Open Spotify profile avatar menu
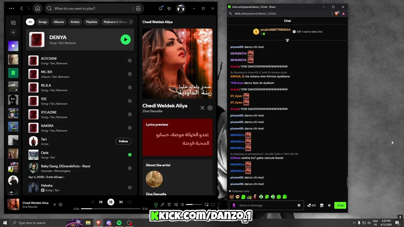 click(x=181, y=9)
